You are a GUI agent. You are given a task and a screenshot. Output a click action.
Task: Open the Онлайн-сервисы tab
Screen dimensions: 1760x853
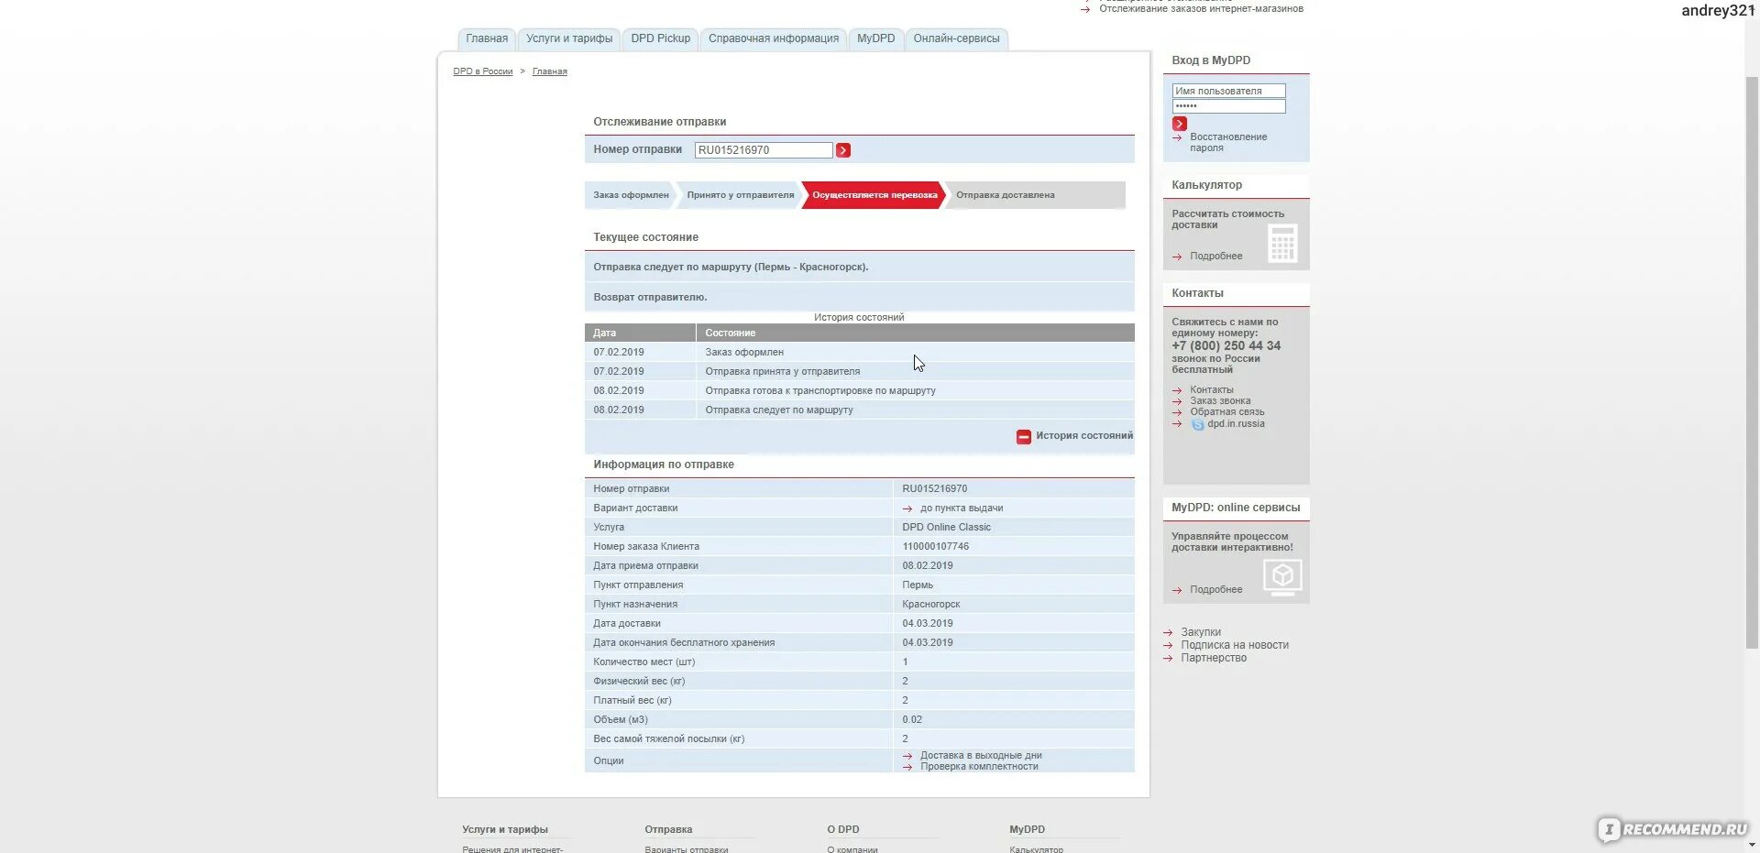point(957,38)
